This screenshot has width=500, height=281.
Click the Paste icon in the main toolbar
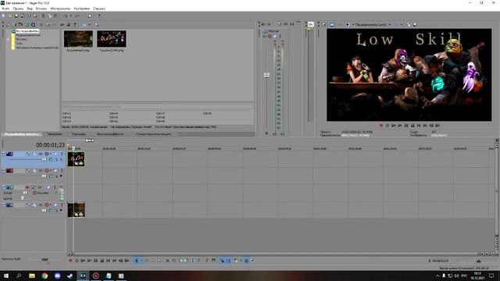(x=55, y=16)
